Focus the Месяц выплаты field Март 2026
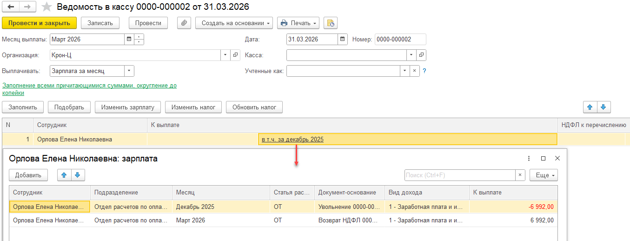This screenshot has height=241, width=630. pyautogui.click(x=86, y=40)
